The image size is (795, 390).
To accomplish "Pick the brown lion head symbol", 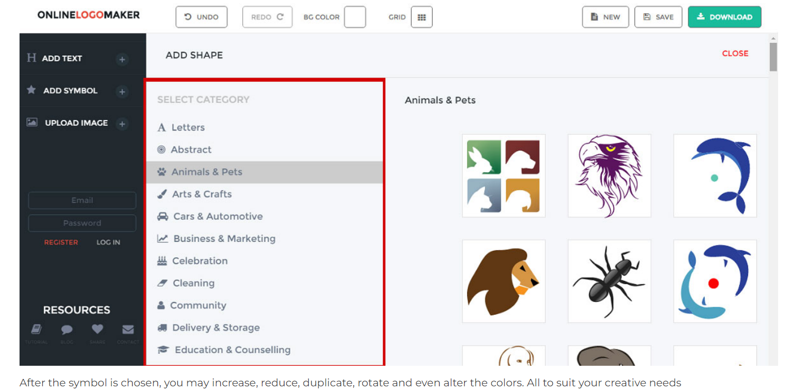I will 504,281.
